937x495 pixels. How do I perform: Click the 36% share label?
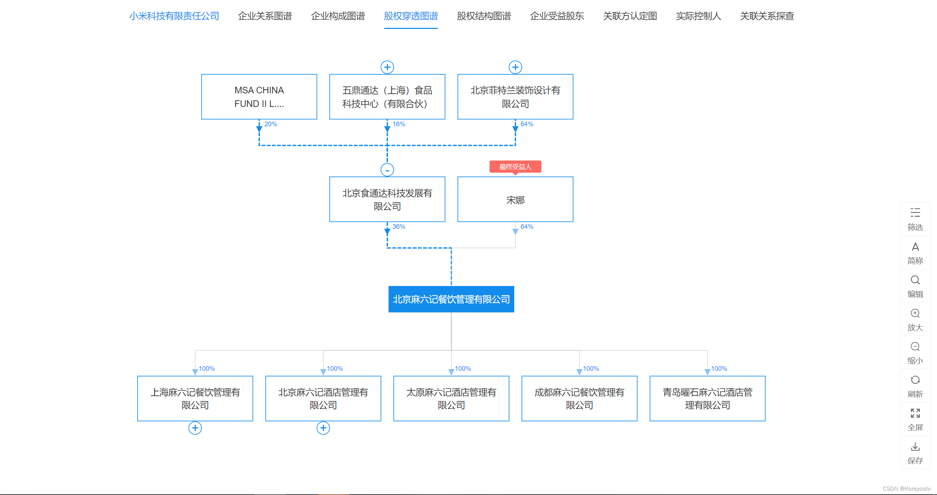[x=399, y=227]
